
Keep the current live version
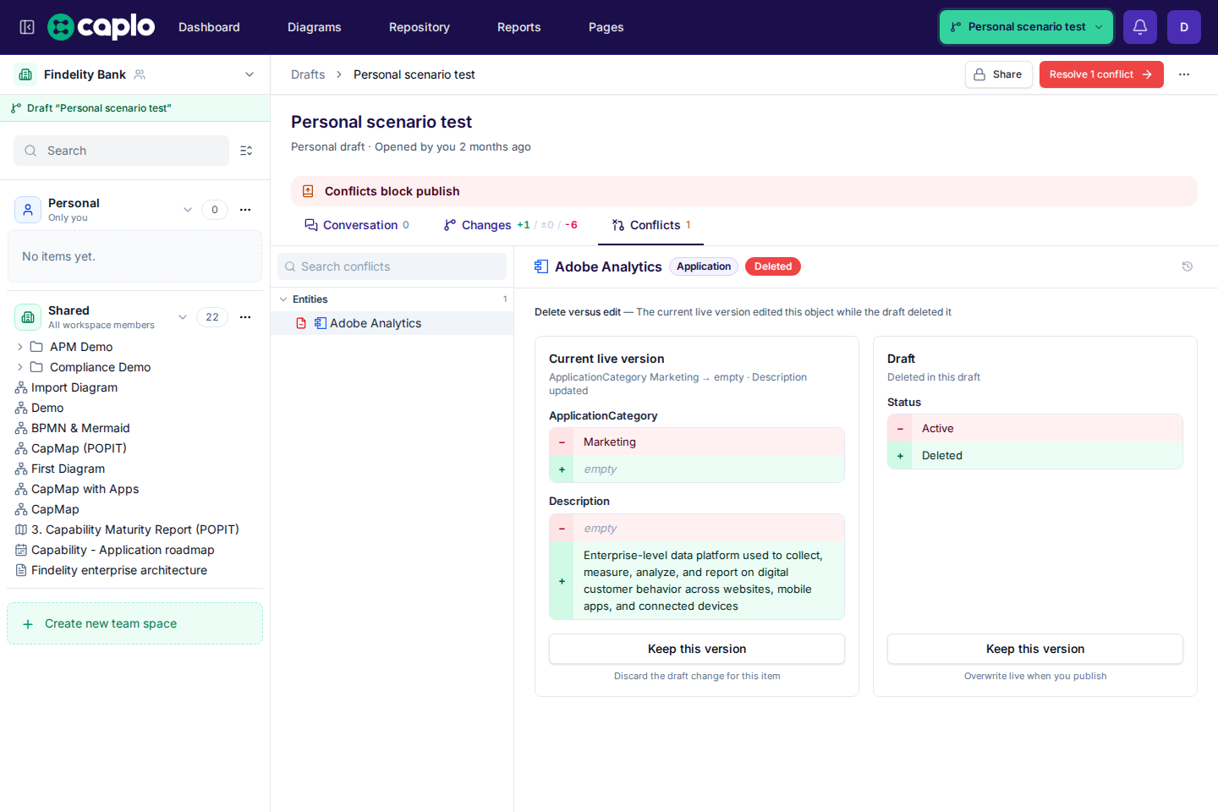tap(697, 649)
